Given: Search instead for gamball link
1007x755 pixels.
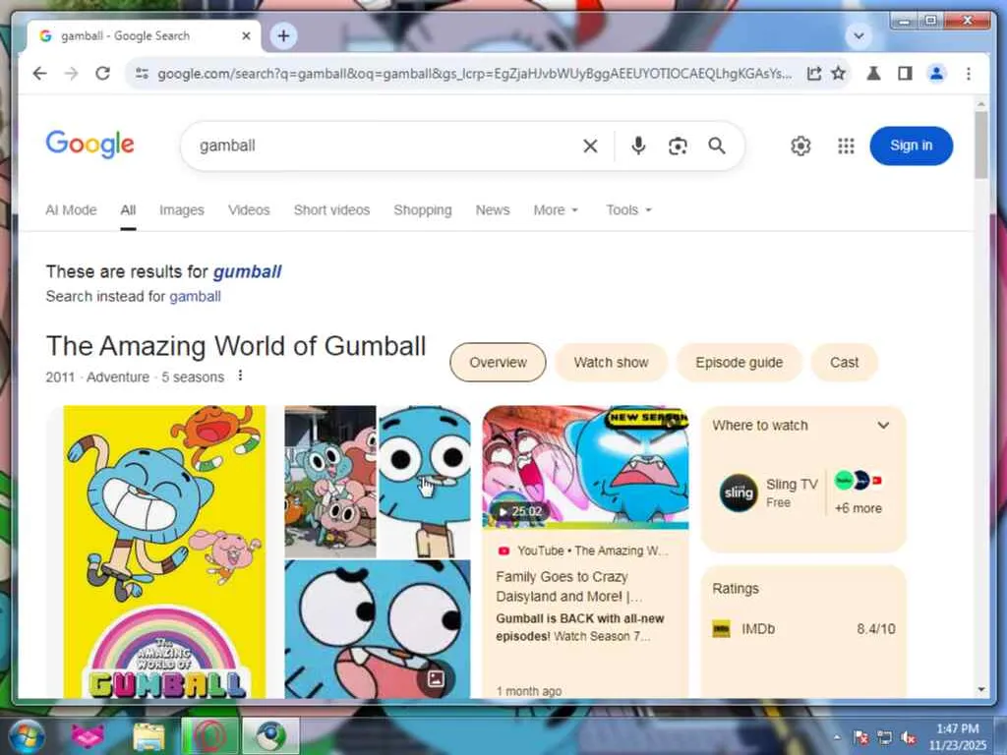Looking at the screenshot, I should pos(196,297).
